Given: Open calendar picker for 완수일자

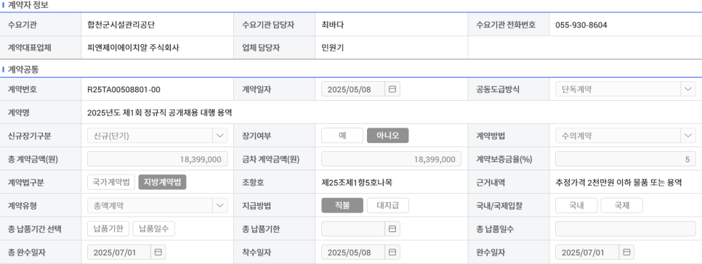Looking at the screenshot, I should (x=626, y=252).
